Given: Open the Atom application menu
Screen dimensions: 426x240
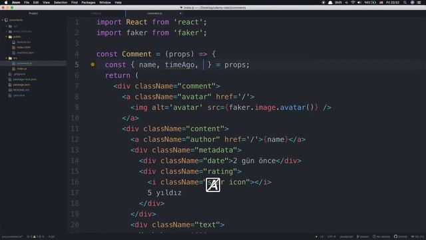Looking at the screenshot, I should click(16, 3).
